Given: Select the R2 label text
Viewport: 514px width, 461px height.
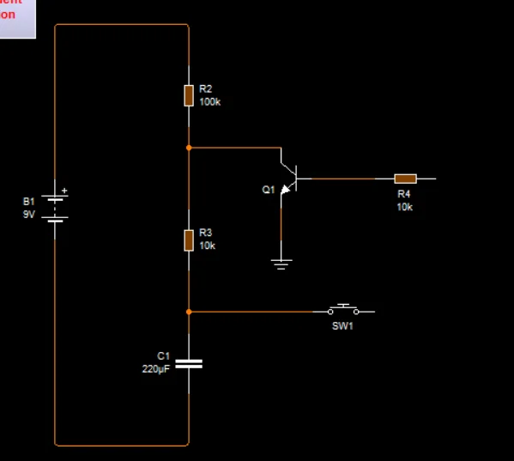Looking at the screenshot, I should (x=206, y=89).
